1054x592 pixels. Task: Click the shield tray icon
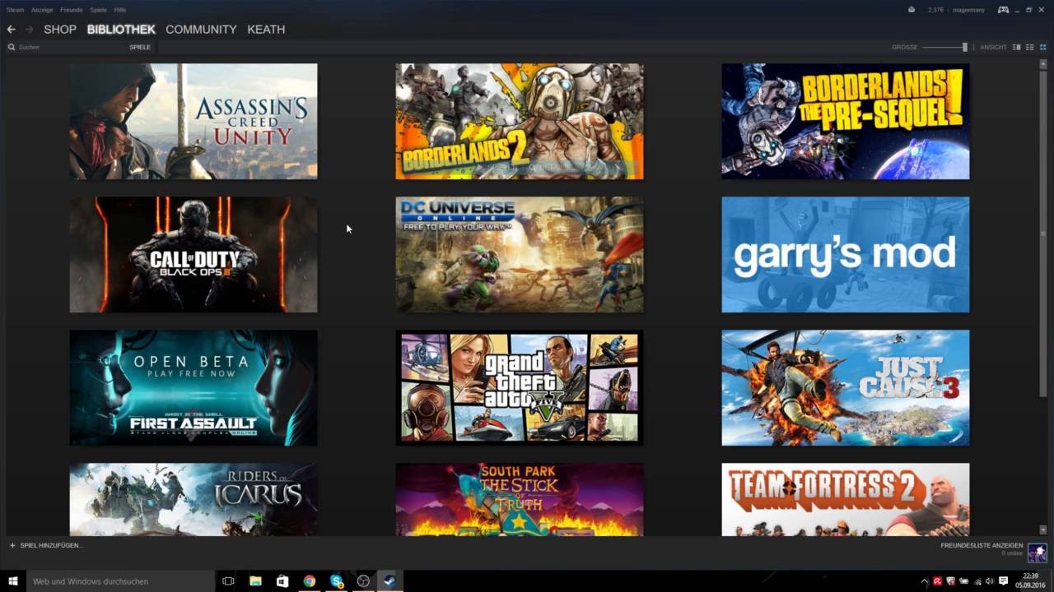950,581
